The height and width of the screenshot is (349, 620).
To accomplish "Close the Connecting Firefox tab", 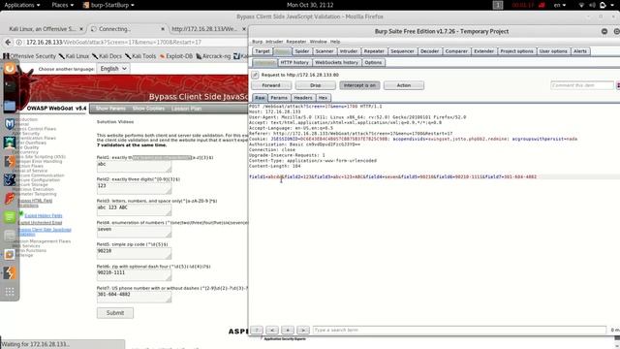I will 163,29.
